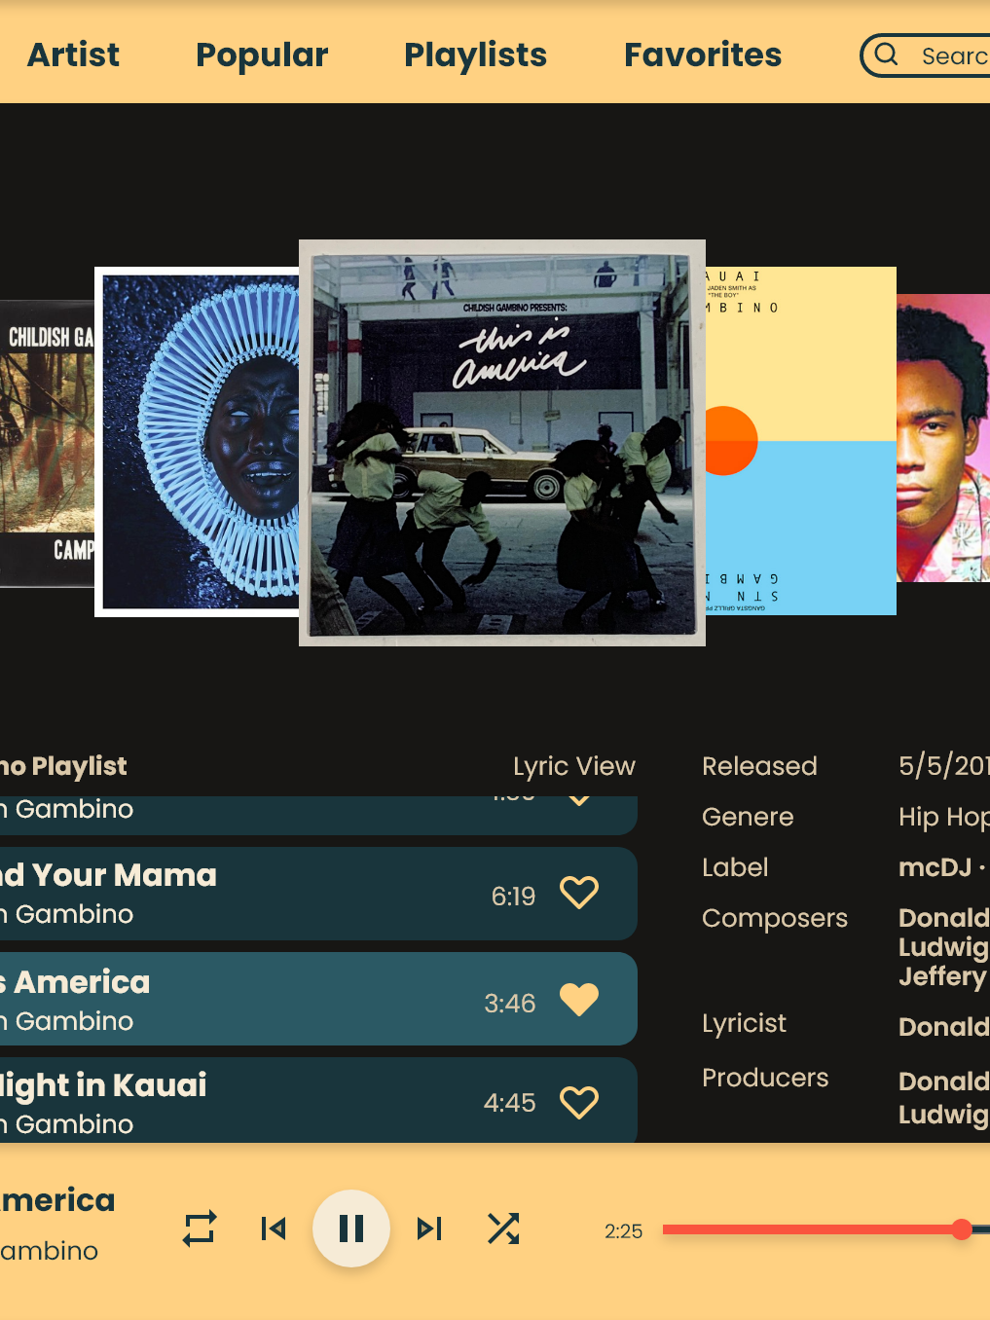This screenshot has width=990, height=1320.
Task: Toggle shuffle playback
Action: pos(503,1228)
